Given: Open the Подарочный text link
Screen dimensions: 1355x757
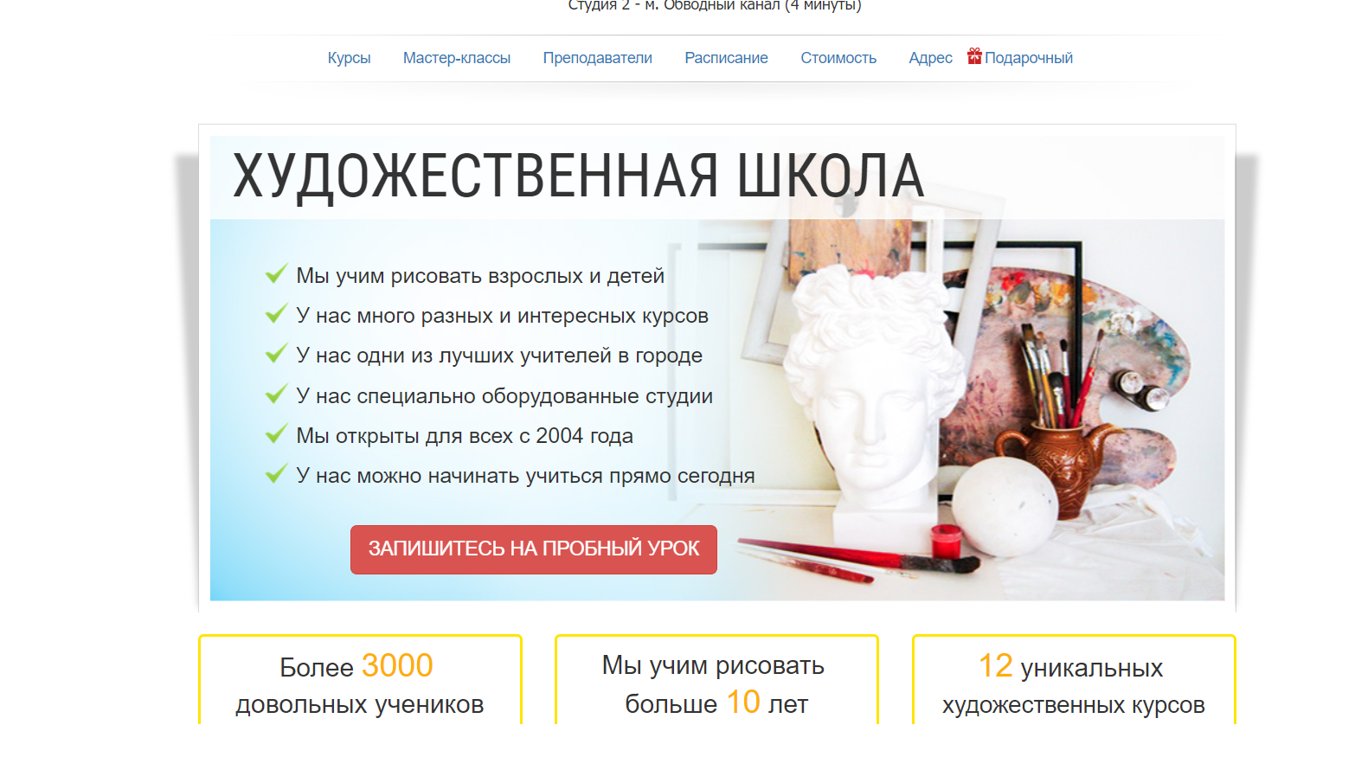Looking at the screenshot, I should [x=1028, y=58].
